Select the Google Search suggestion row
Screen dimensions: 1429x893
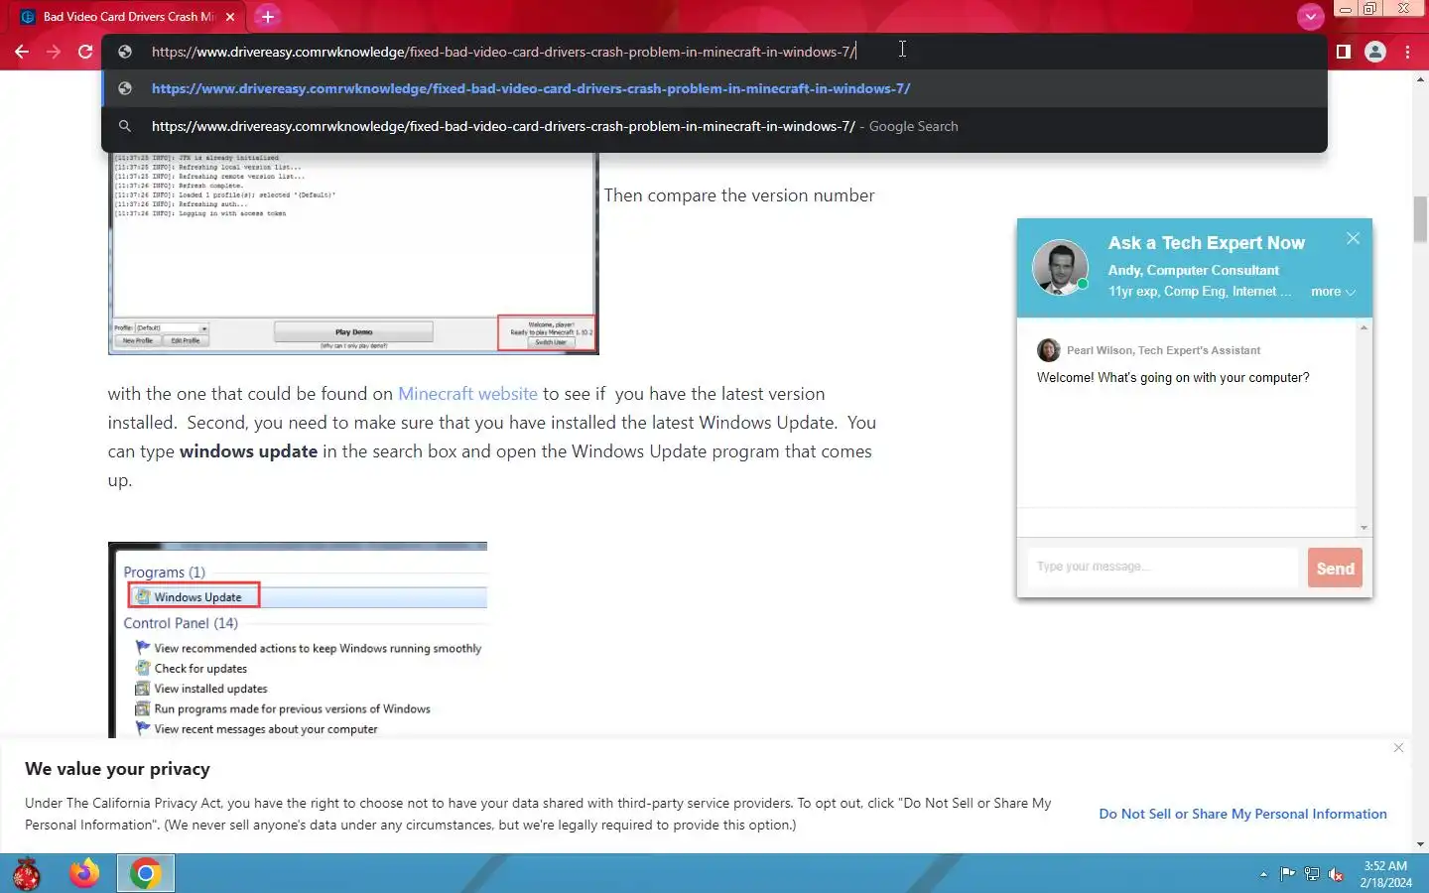coord(714,126)
